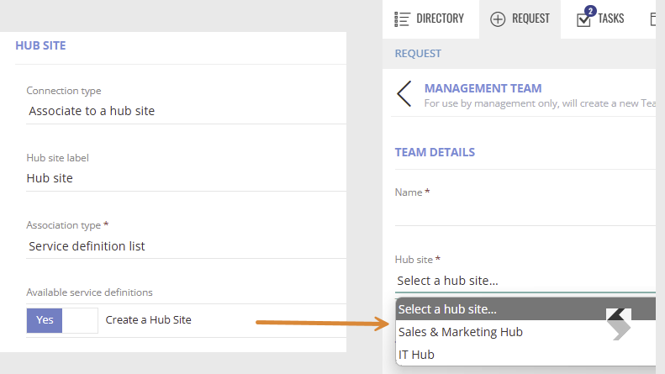The width and height of the screenshot is (665, 374).
Task: Click the MANAGEMENT TEAM title
Action: click(x=483, y=88)
